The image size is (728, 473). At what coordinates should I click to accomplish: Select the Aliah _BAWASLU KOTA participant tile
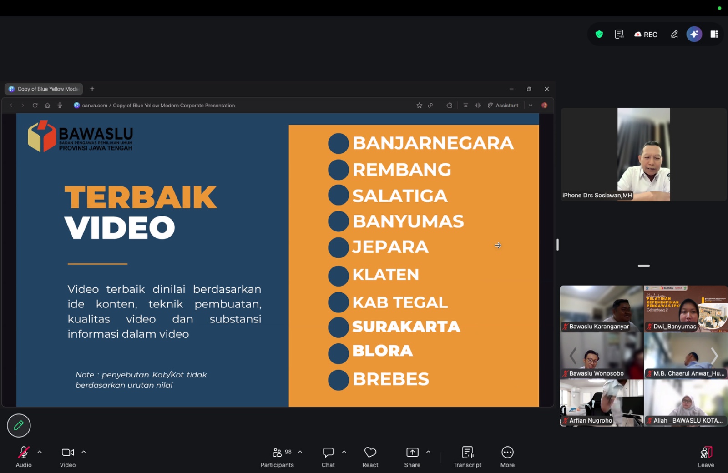[686, 403]
